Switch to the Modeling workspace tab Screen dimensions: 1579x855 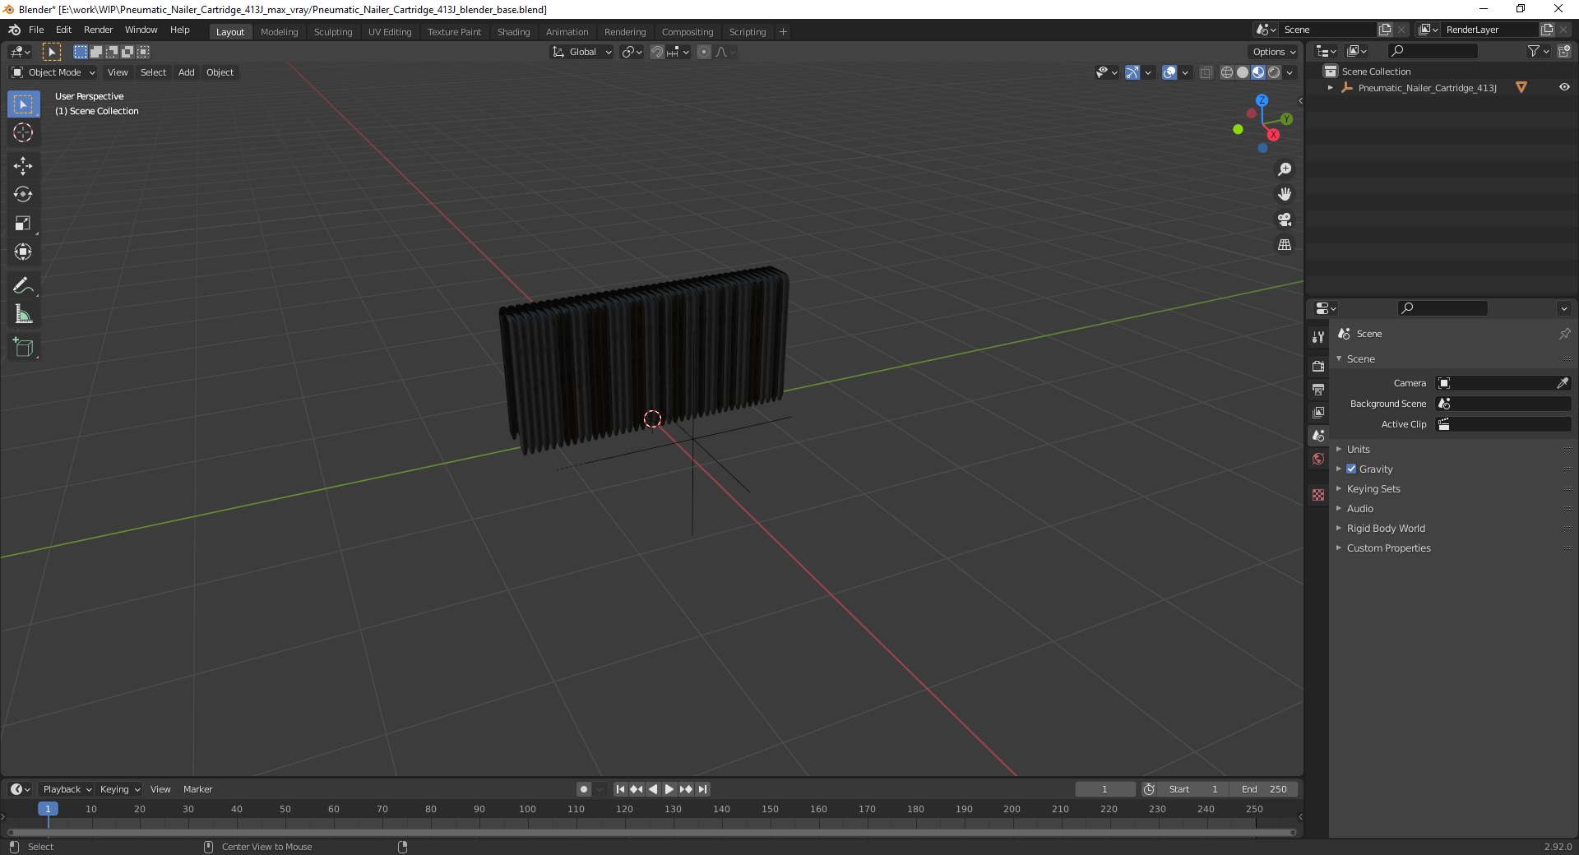coord(279,32)
